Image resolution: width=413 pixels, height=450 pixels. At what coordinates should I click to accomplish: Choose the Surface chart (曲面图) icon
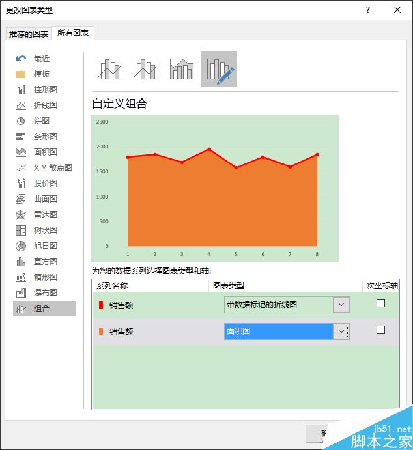click(21, 199)
